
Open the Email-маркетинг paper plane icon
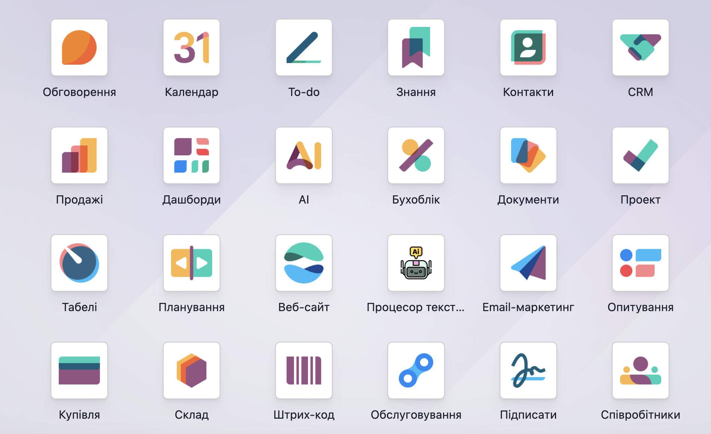(x=528, y=263)
